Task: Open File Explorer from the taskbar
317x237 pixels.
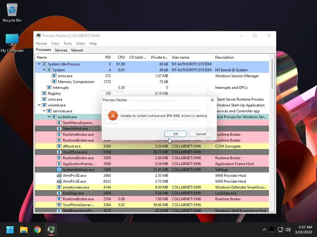Action: click(24, 230)
